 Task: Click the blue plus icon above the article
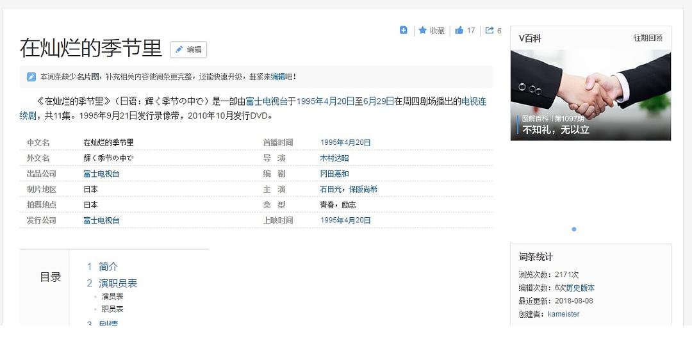tap(404, 30)
